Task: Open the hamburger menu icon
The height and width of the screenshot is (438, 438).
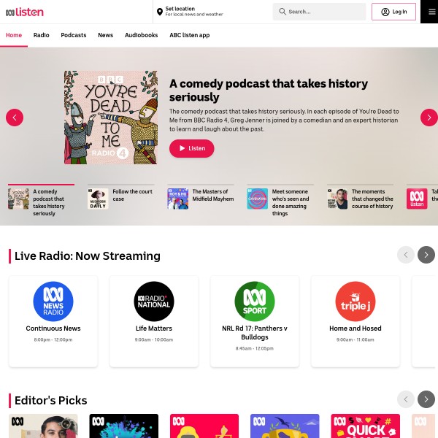Action: coord(431,12)
